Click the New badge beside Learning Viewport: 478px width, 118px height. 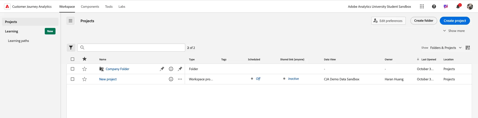(x=50, y=31)
